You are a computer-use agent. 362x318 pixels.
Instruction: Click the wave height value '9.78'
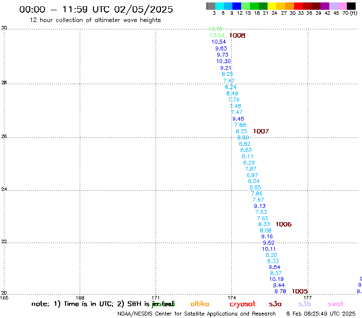pos(280,292)
